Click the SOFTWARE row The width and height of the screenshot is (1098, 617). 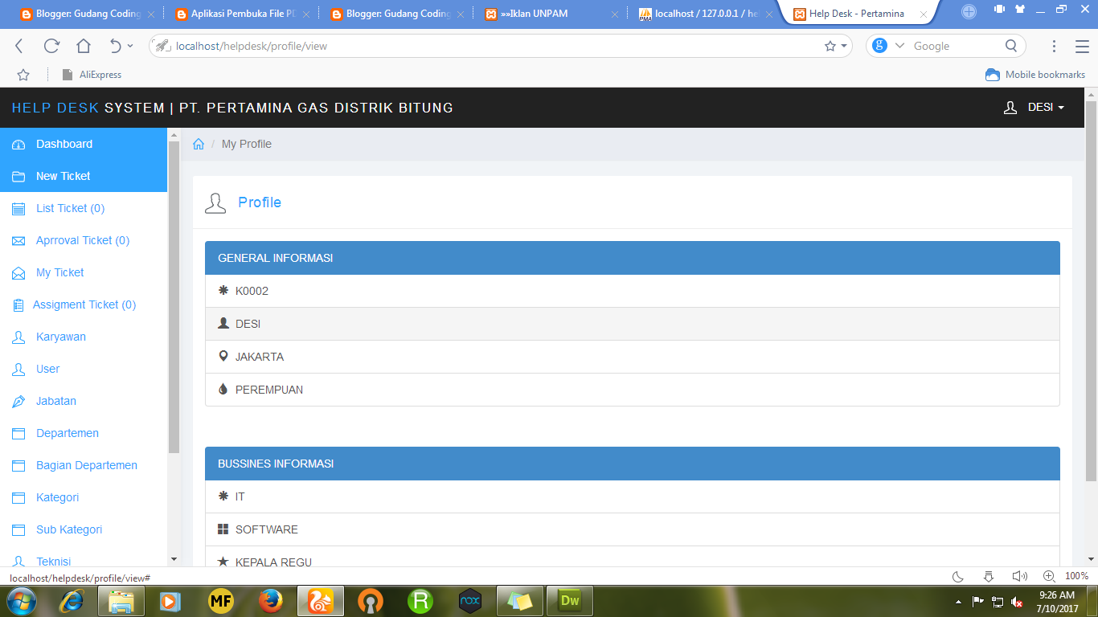coord(633,529)
